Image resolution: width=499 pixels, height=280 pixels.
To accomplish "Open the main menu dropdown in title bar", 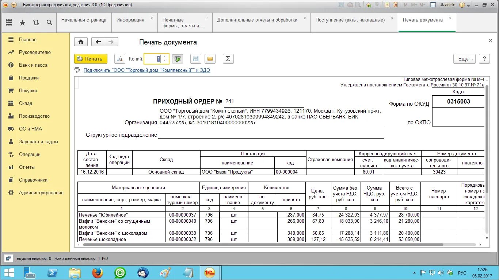I will pos(14,5).
